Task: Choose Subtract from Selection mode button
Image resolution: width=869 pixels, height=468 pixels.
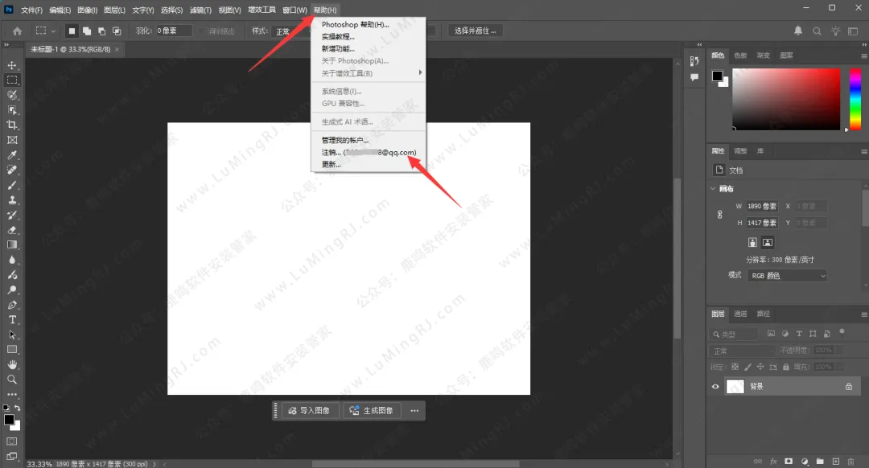Action: [x=102, y=31]
